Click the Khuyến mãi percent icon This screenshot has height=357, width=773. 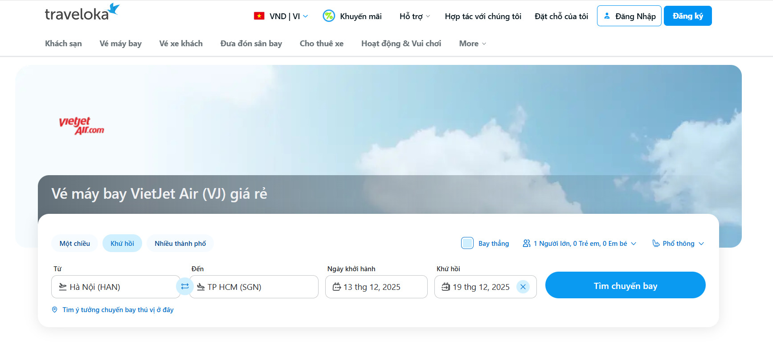pyautogui.click(x=329, y=16)
